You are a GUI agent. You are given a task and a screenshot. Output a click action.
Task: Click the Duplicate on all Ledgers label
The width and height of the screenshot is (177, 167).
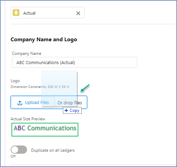point(53,150)
